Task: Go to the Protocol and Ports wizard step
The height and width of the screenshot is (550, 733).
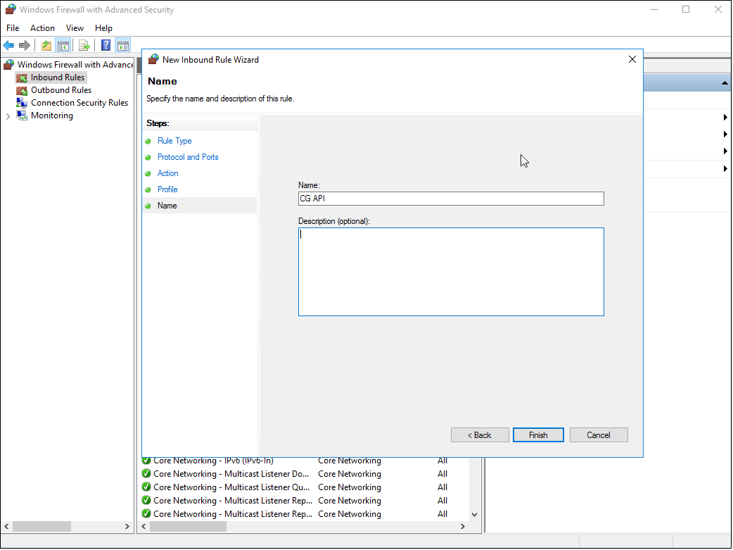Action: (x=186, y=156)
